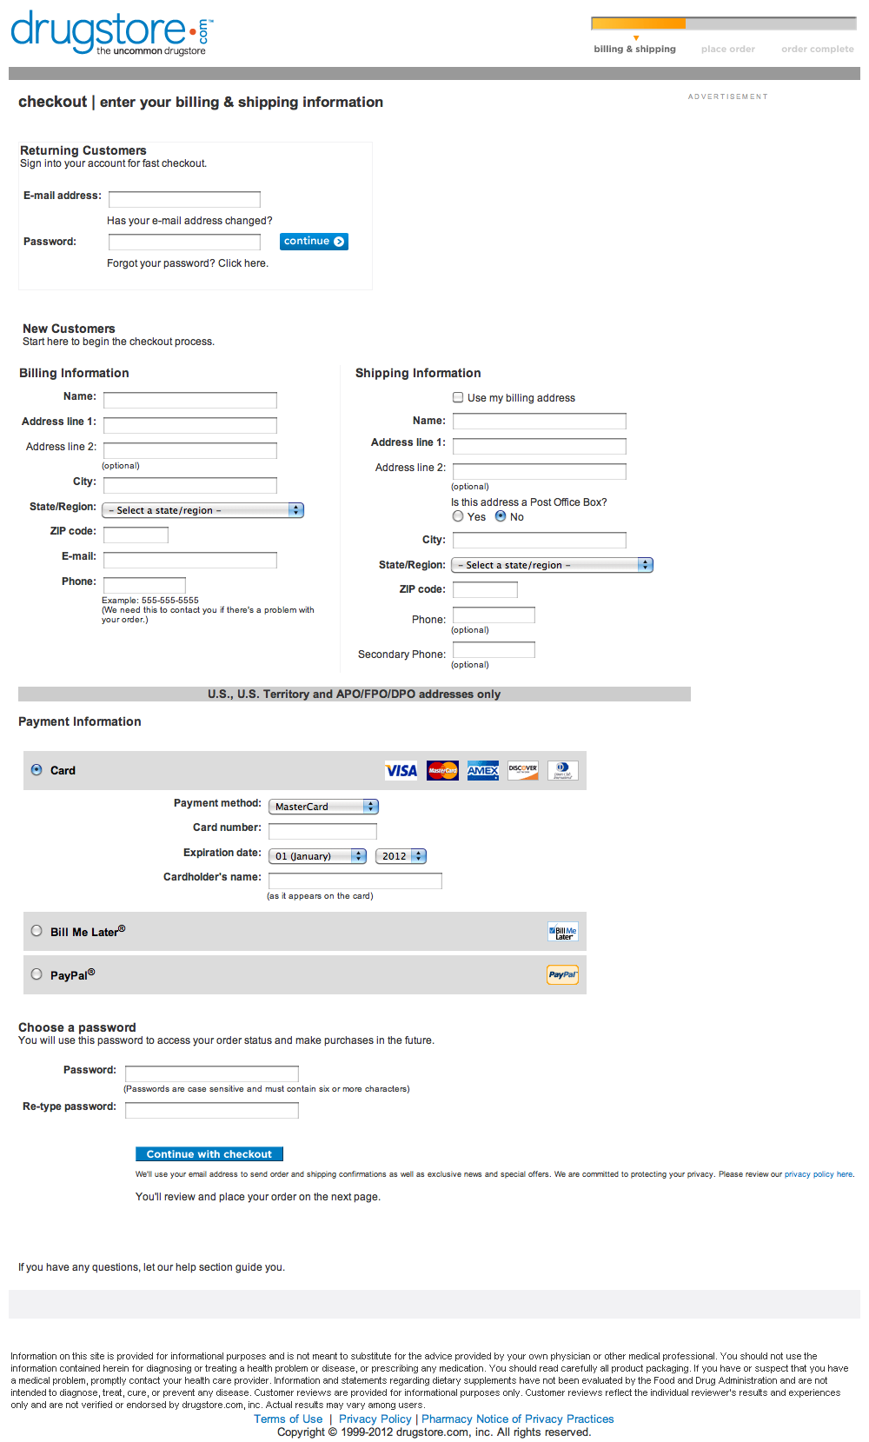Focus the billing City field
869x1442 pixels.
click(x=190, y=485)
